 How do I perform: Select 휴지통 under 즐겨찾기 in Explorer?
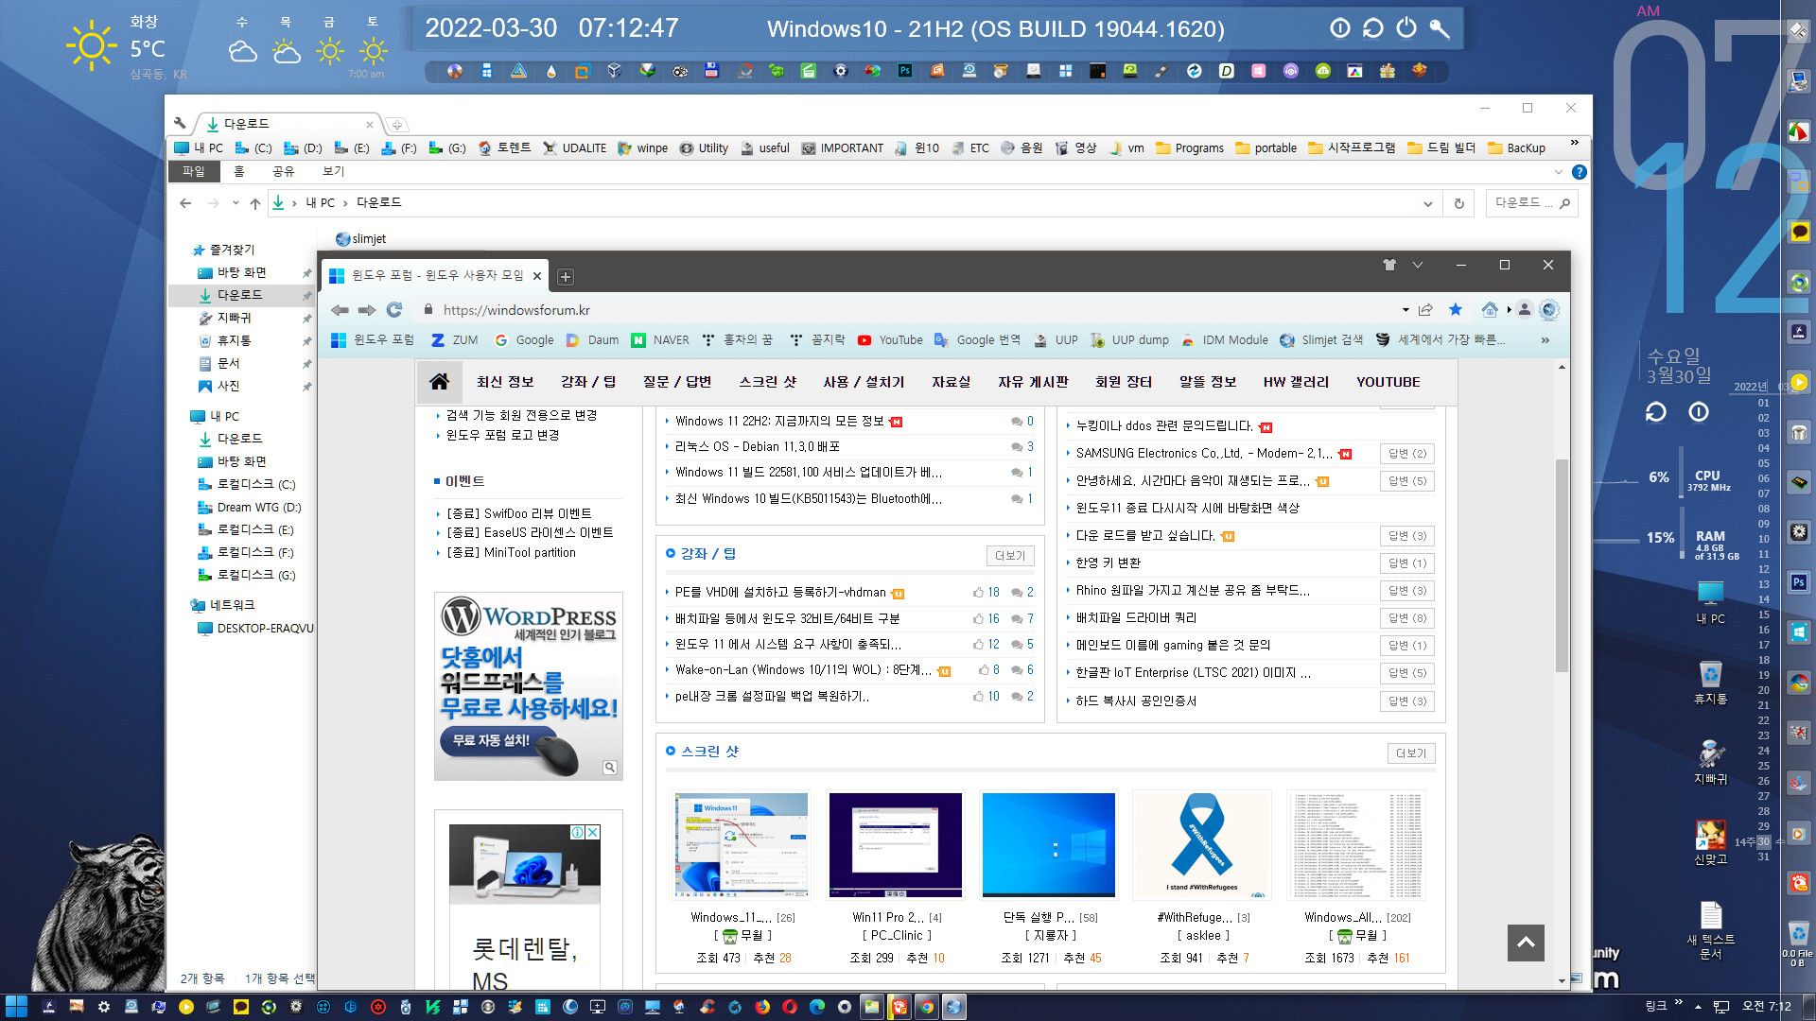pos(224,340)
